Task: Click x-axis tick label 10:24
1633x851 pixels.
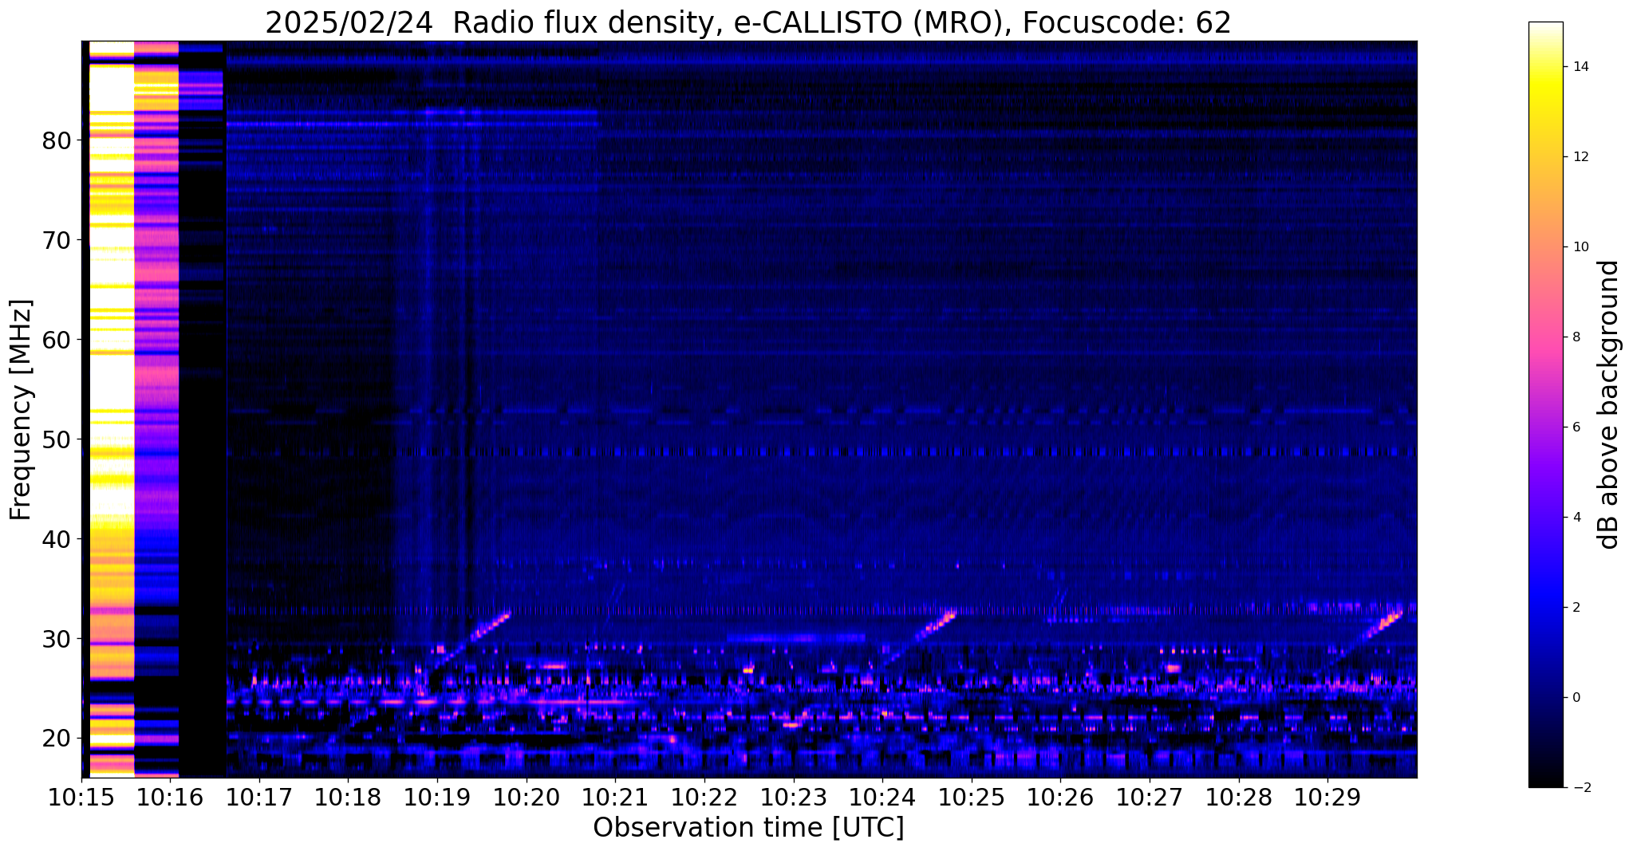Action: point(882,797)
